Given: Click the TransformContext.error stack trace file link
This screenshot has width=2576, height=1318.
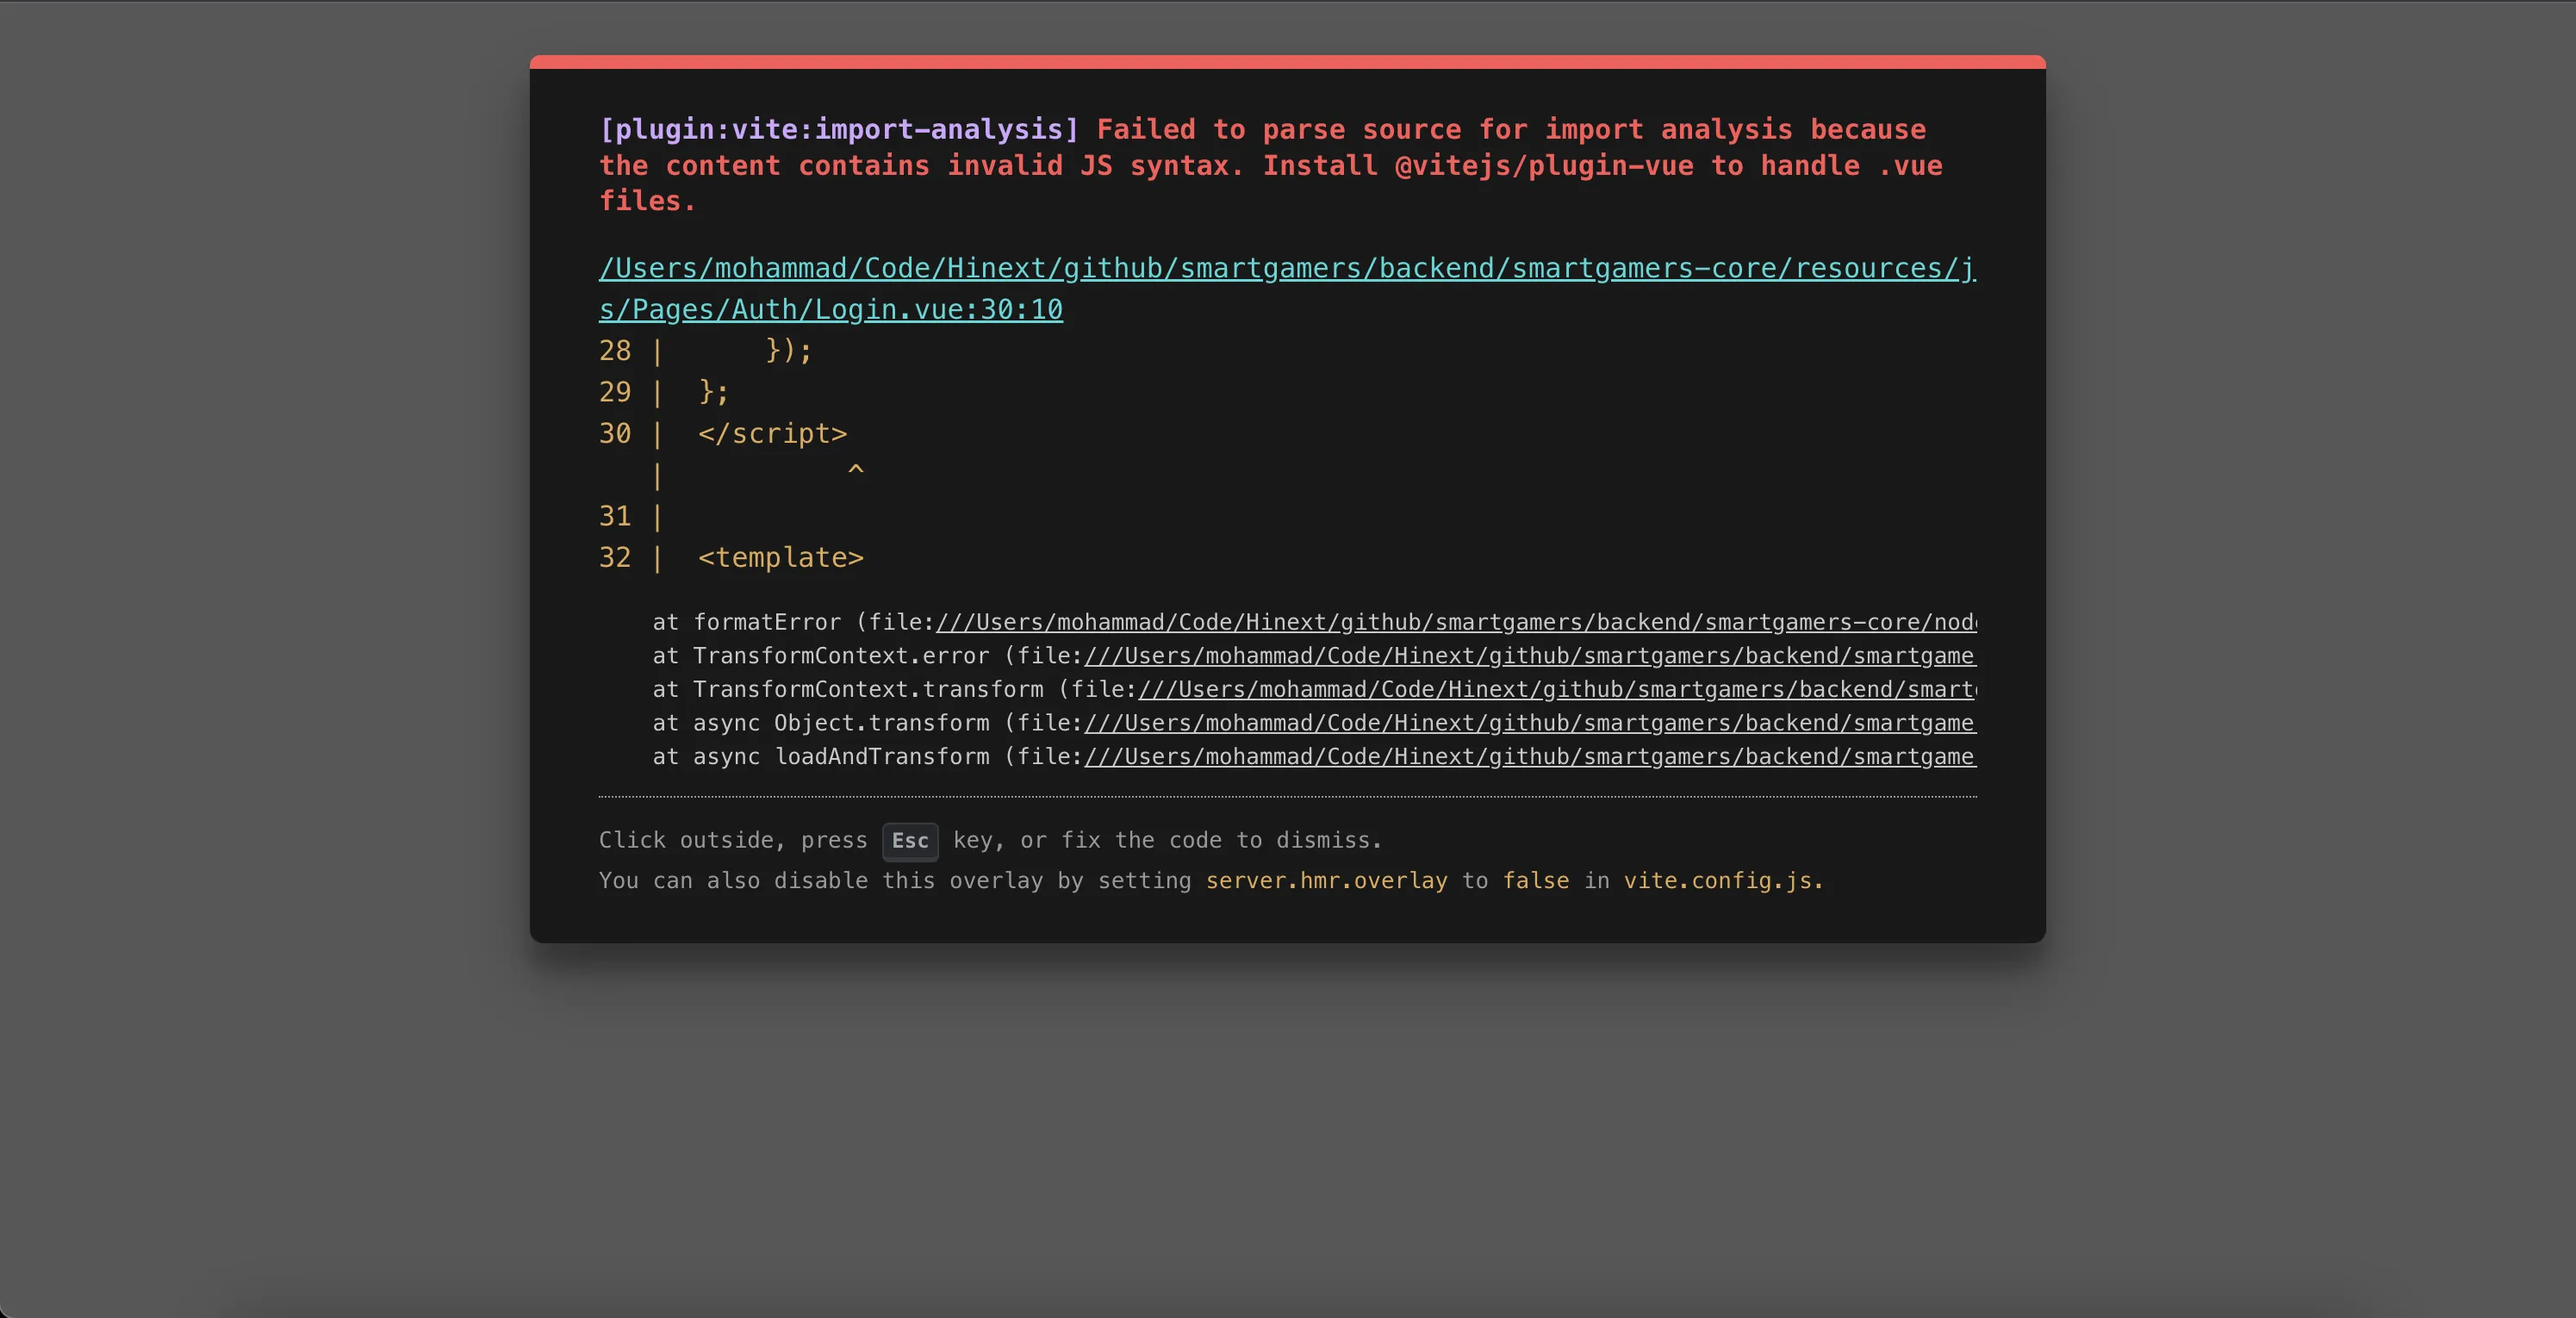Looking at the screenshot, I should [1529, 656].
